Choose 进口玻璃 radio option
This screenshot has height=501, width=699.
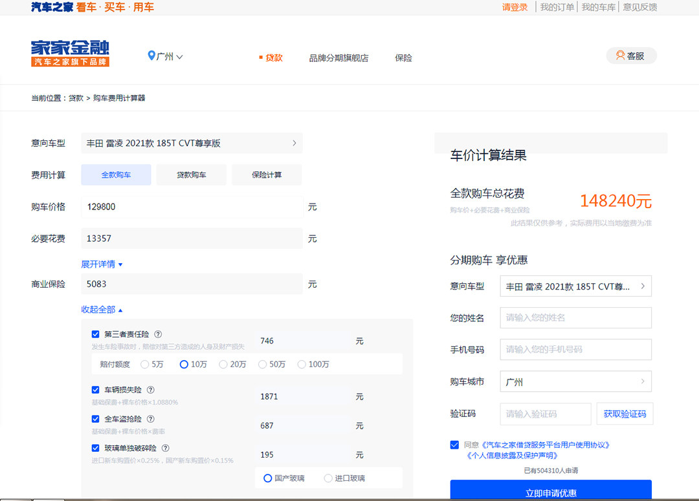(x=328, y=478)
